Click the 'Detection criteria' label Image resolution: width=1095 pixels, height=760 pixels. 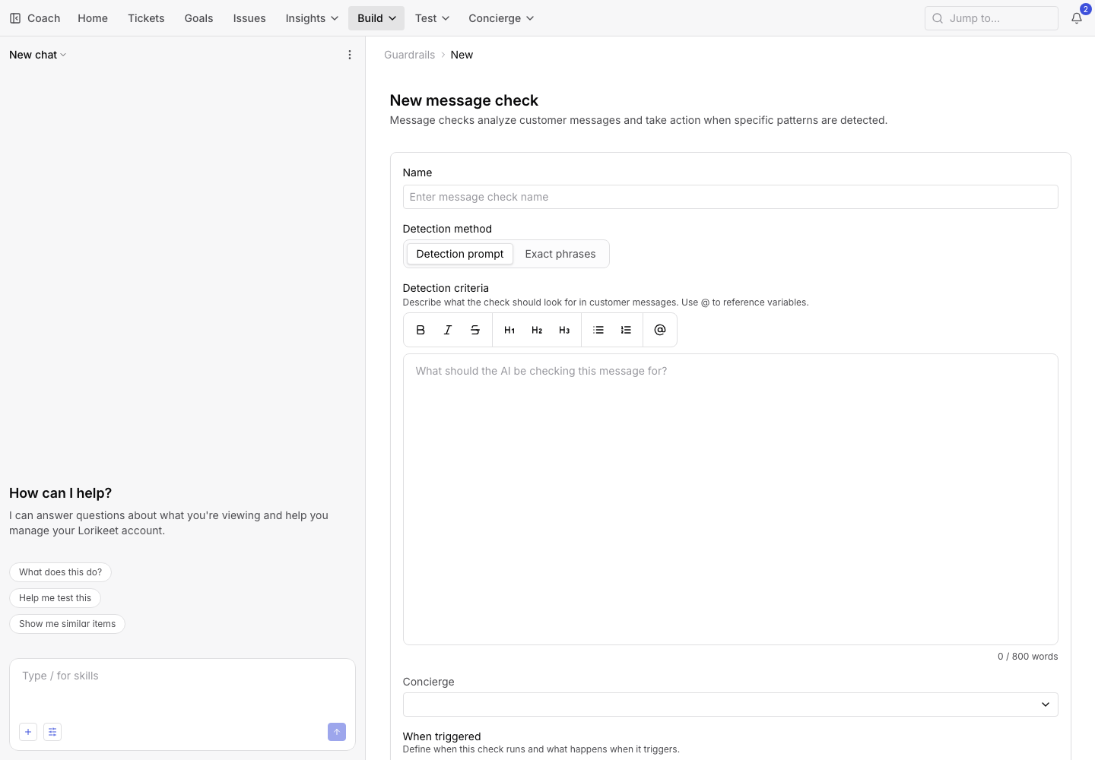446,288
